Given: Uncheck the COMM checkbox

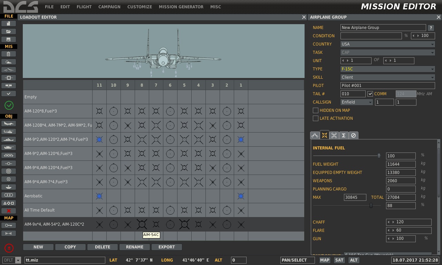Looking at the screenshot, I should tap(370, 94).
